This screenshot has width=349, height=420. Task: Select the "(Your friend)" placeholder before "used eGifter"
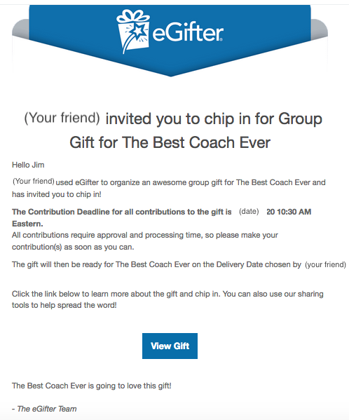click(34, 182)
